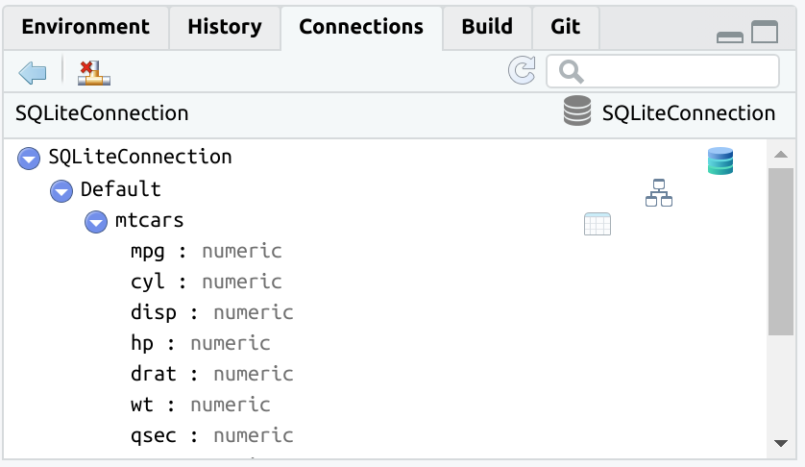Open the History tab

pos(224,27)
